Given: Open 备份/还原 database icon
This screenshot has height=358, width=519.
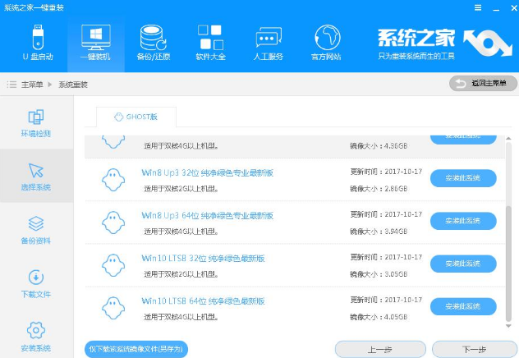Looking at the screenshot, I should pyautogui.click(x=154, y=37).
